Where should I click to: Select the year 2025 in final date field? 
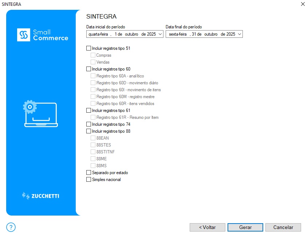tap(230, 34)
